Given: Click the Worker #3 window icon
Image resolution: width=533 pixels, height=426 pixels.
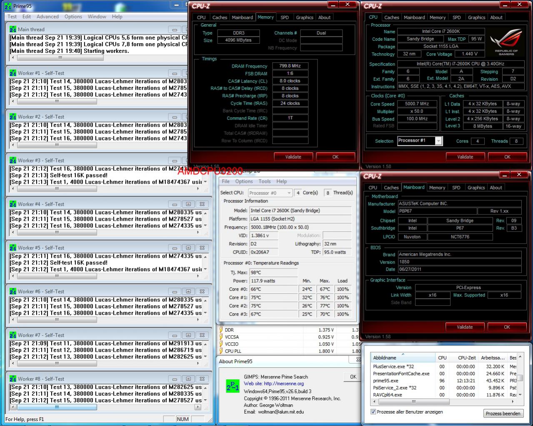Looking at the screenshot, I should pos(13,160).
